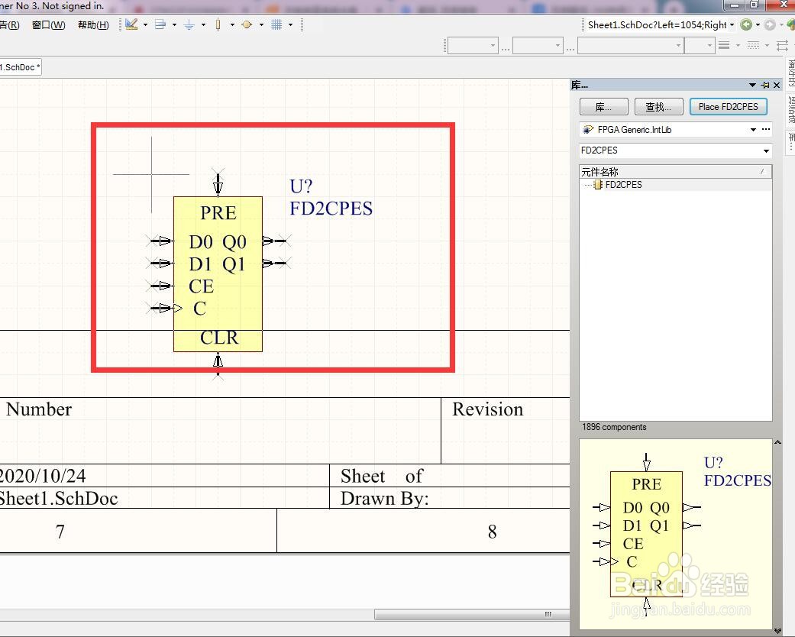
Task: Open the library panel options arrow
Action: [x=752, y=86]
